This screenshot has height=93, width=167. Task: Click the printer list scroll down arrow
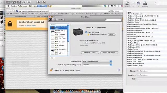point(68,55)
